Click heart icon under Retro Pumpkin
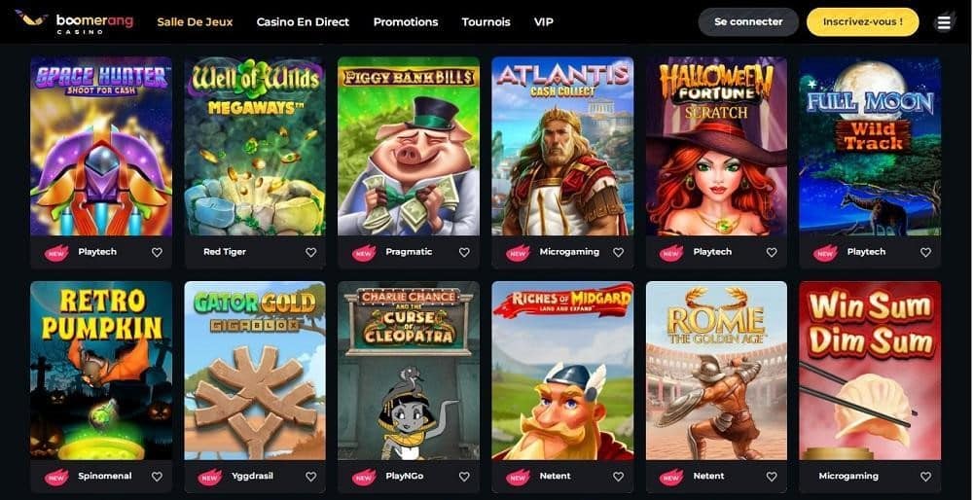The image size is (973, 500). tap(157, 477)
